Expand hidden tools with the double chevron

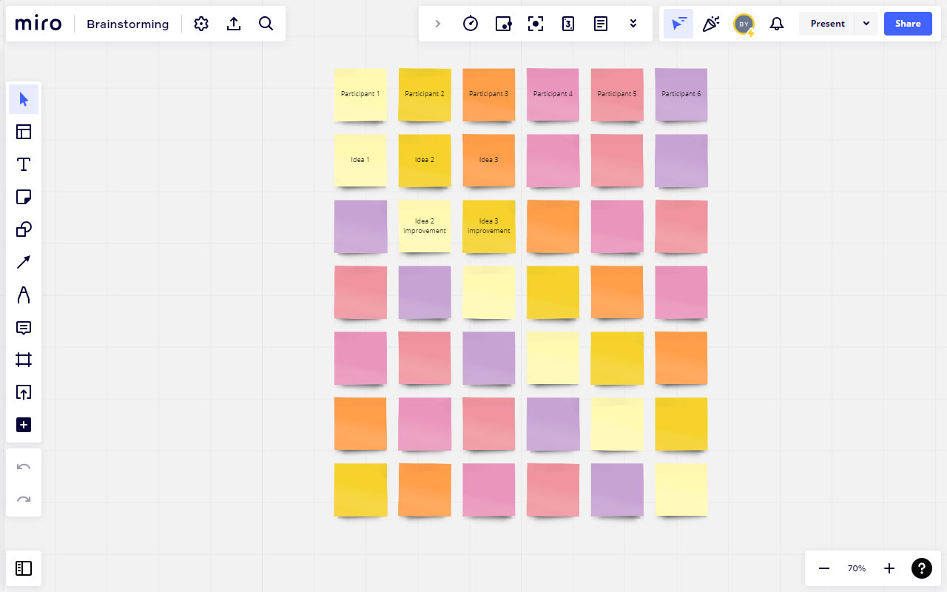(633, 23)
